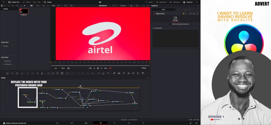
Task: Toggle the loop playback button
Action: point(110,68)
